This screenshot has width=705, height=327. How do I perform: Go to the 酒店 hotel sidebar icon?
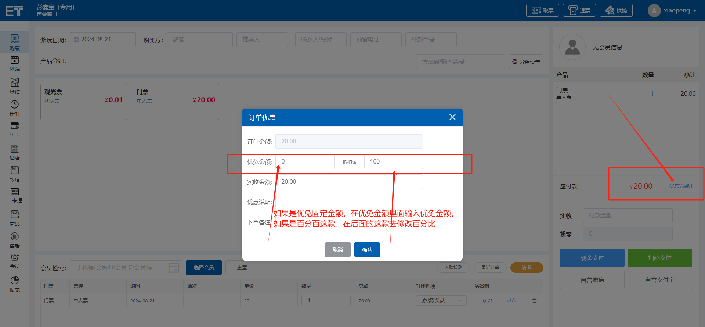[15, 152]
